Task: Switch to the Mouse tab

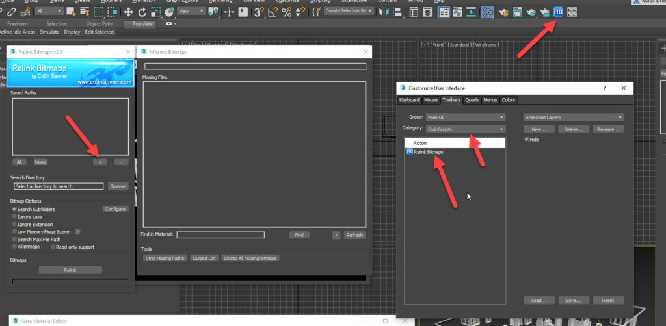Action: tap(431, 100)
